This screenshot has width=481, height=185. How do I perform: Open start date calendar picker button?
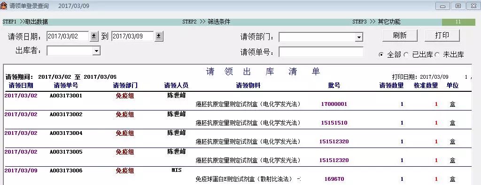click(94, 37)
